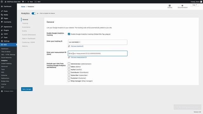Click external link icon beside Find your measurement ID
Viewport: 203px width, 114px height.
coord(69,57)
